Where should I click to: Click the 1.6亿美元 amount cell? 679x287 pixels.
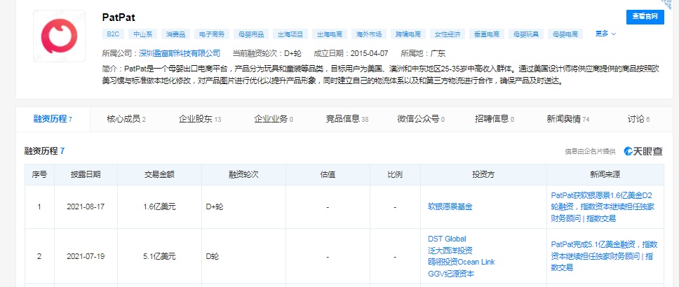coord(159,206)
